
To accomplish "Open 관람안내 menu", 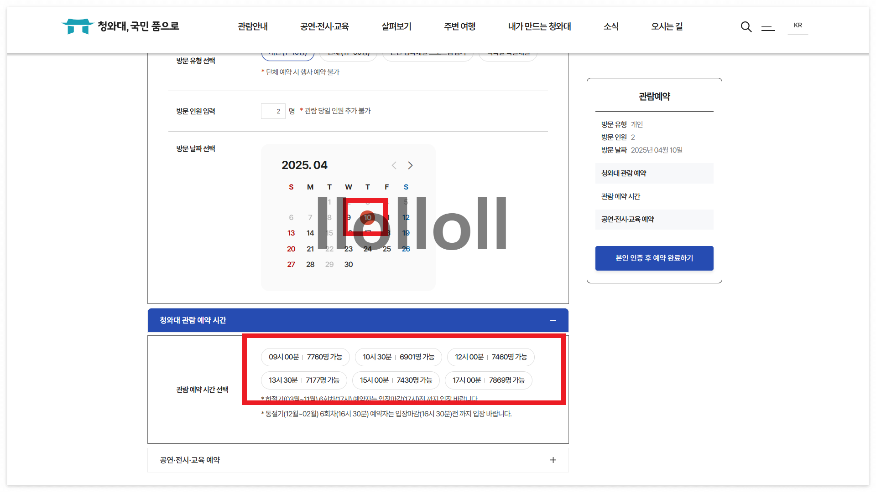I will (253, 27).
